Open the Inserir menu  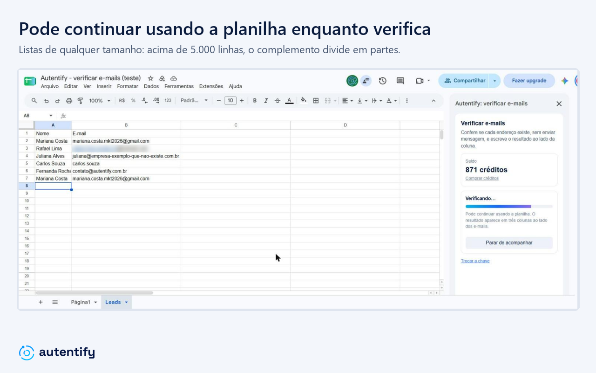point(104,86)
